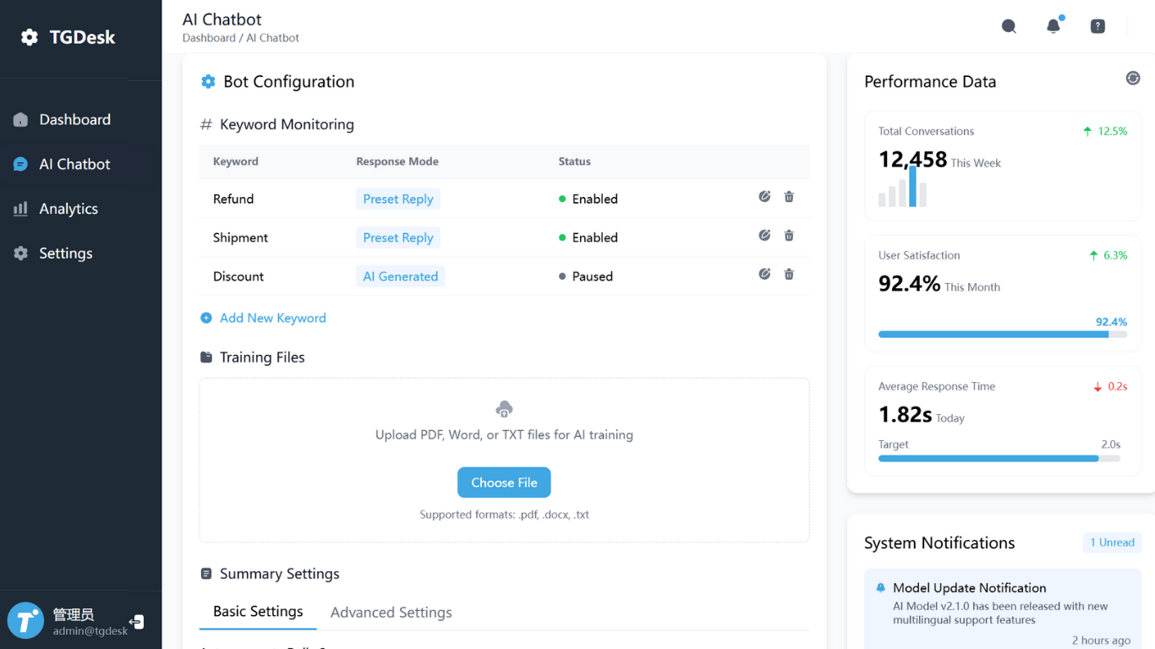Viewport: 1155px width, 649px height.
Task: Refresh the Performance Data panel
Action: 1133,79
